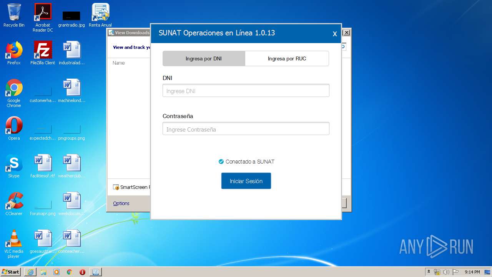Click the 9:14 PM clock
The height and width of the screenshot is (277, 492).
tap(472, 272)
